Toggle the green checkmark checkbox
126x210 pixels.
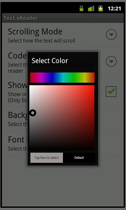point(111,92)
